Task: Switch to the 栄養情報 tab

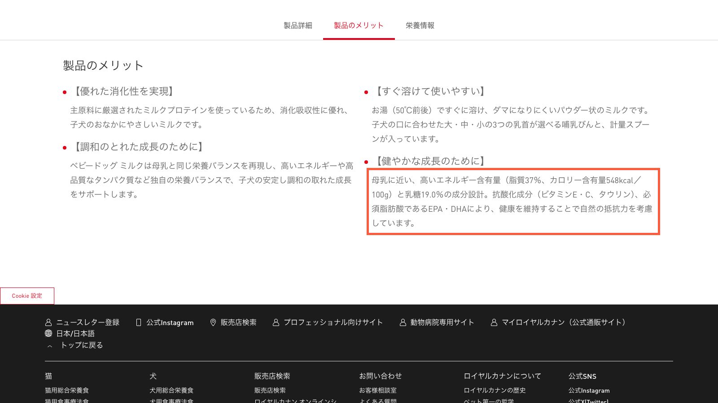Action: point(420,26)
